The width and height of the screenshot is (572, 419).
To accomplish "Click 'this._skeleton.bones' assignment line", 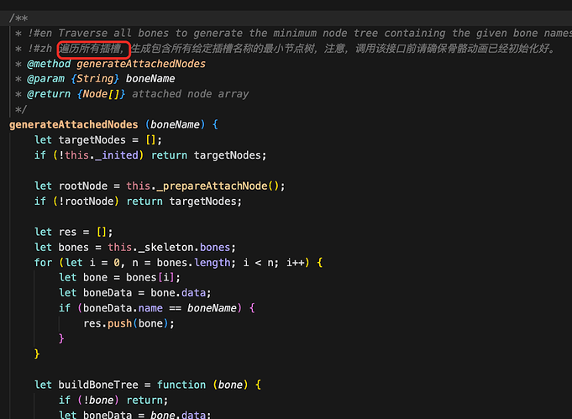I will click(135, 247).
